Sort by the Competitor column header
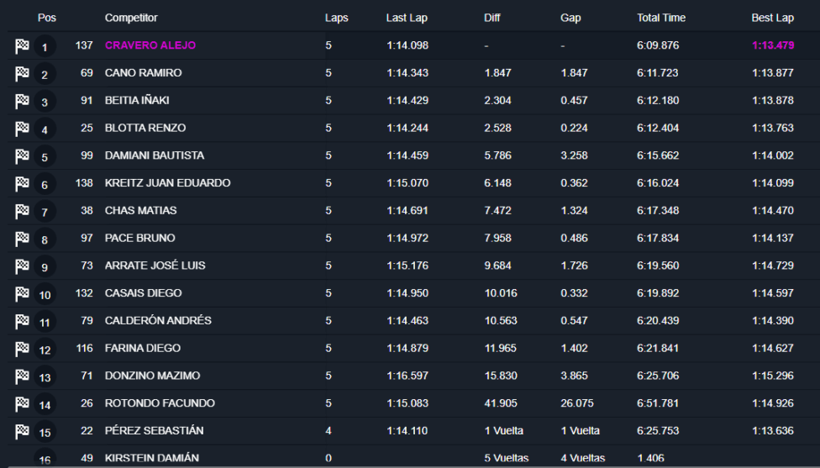The height and width of the screenshot is (468, 820). pyautogui.click(x=131, y=18)
